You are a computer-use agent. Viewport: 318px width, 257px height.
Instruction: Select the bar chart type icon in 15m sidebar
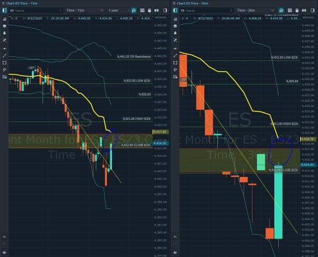[x=4, y=19]
